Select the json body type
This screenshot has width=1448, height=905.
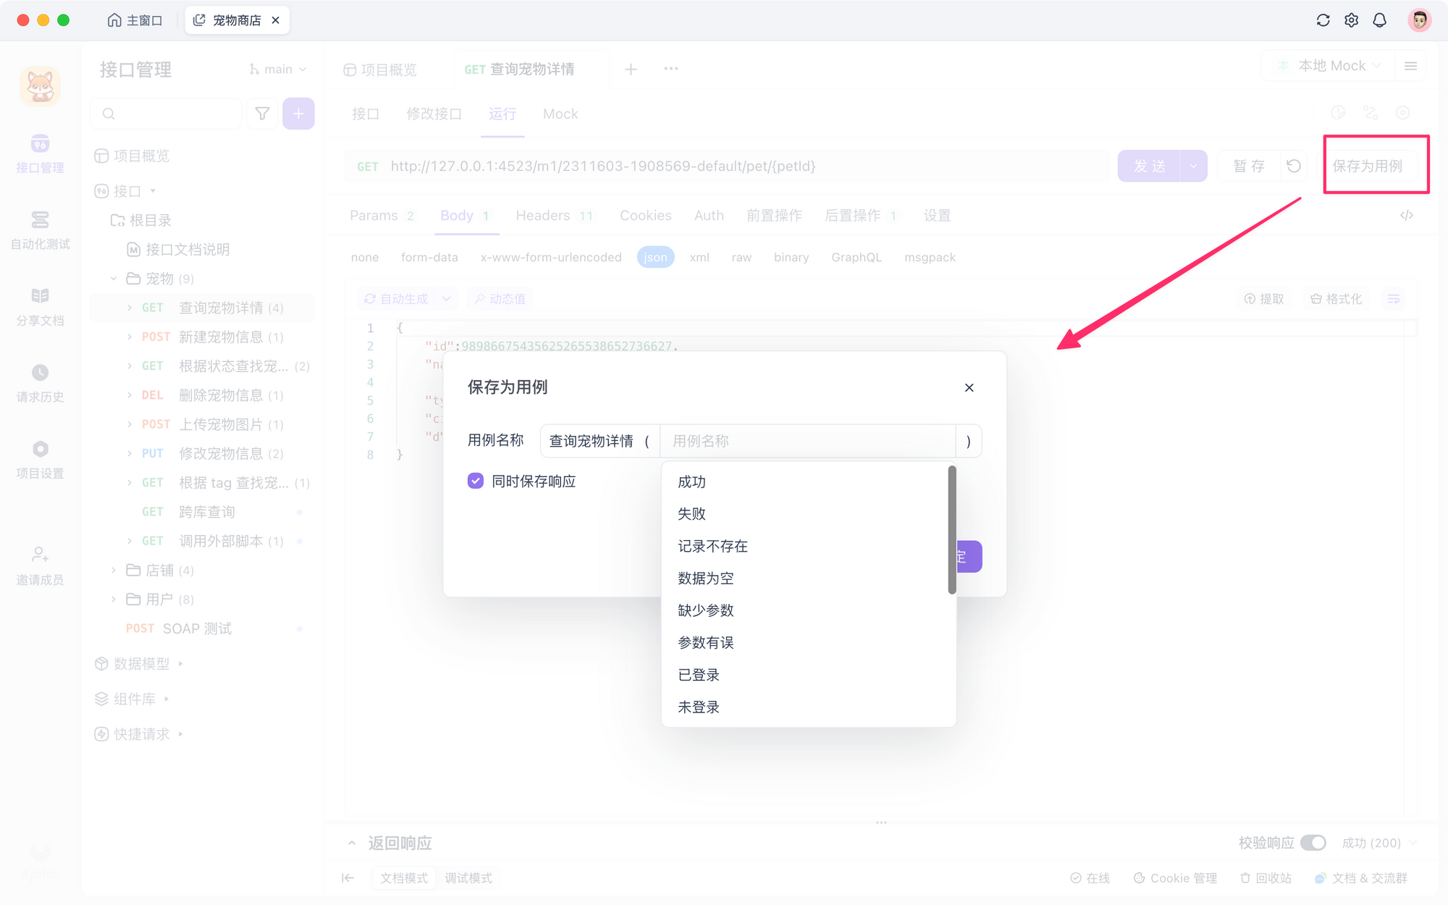655,257
